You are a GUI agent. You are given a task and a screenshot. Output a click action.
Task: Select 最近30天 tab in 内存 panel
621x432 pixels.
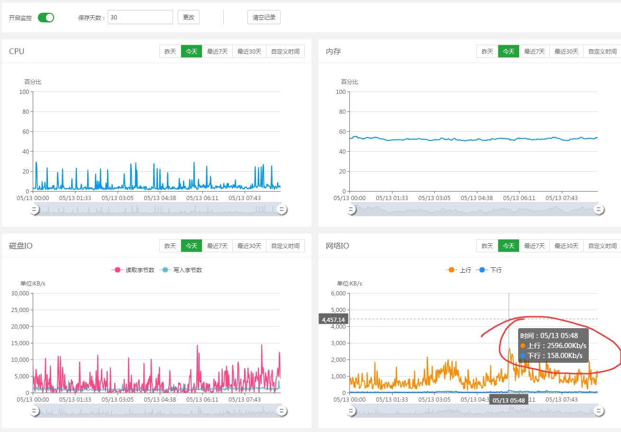point(566,51)
